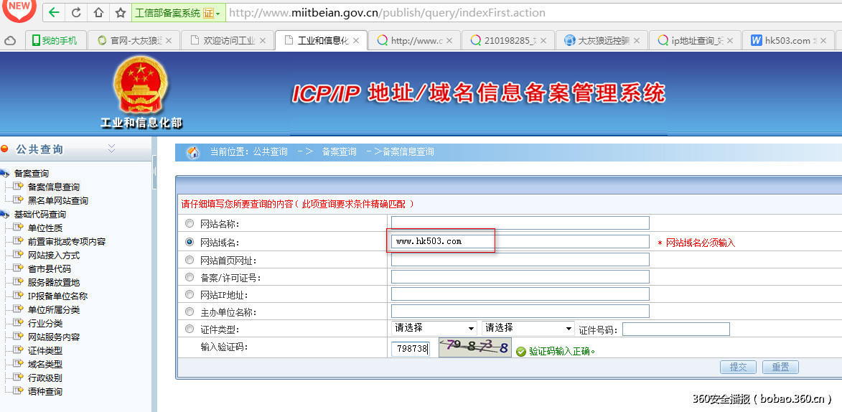Image resolution: width=842 pixels, height=412 pixels.
Task: Select the 网站名称 radio button
Action: (x=189, y=223)
